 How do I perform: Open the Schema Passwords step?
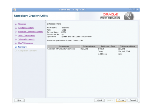point(26,39)
